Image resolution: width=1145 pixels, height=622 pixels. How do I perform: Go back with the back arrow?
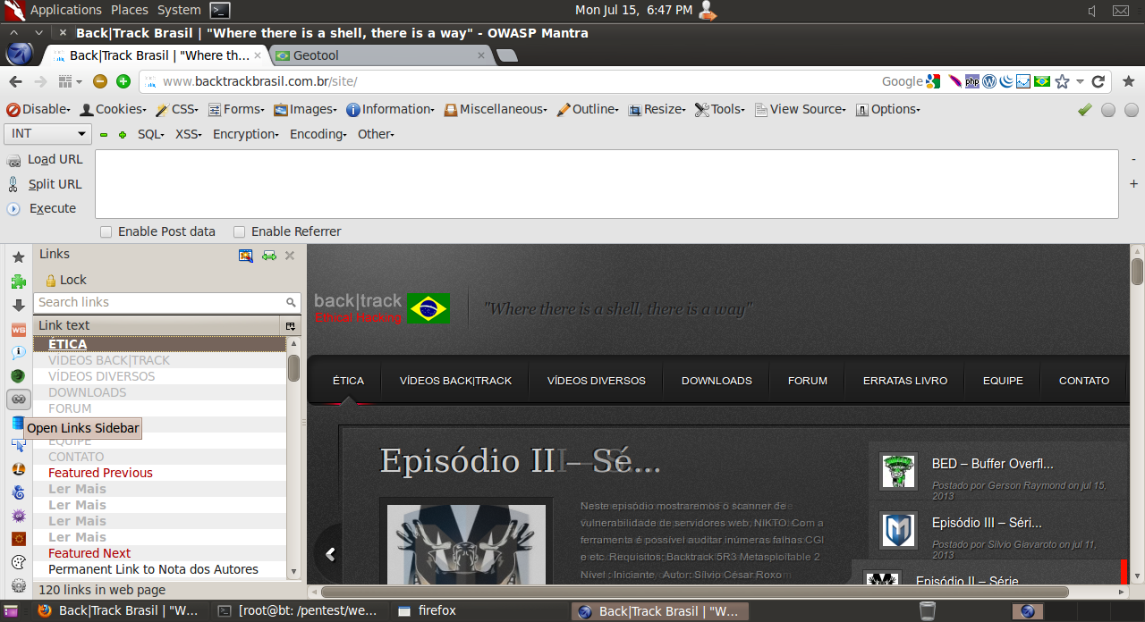(x=15, y=81)
